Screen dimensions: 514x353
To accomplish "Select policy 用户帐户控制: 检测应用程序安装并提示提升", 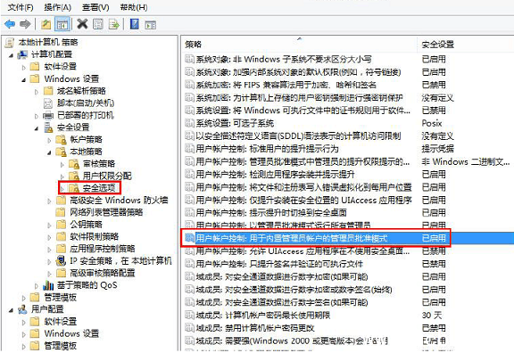I will pyautogui.click(x=275, y=174).
